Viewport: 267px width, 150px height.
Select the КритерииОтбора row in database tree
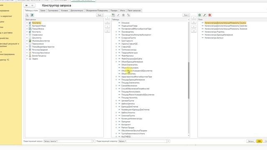click(x=39, y=26)
